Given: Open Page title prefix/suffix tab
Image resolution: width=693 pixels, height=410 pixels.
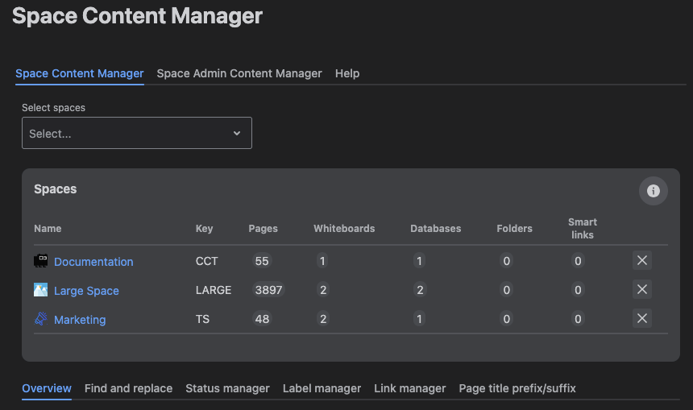Looking at the screenshot, I should [x=517, y=388].
